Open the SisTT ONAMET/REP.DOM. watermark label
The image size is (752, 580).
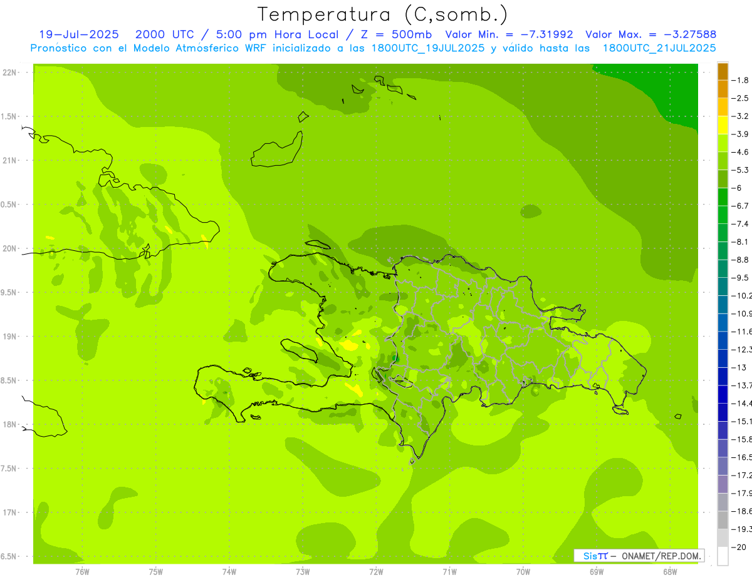tap(639, 556)
